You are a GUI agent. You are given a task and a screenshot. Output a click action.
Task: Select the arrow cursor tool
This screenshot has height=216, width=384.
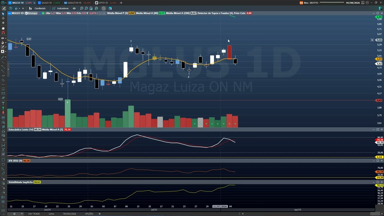point(3,14)
